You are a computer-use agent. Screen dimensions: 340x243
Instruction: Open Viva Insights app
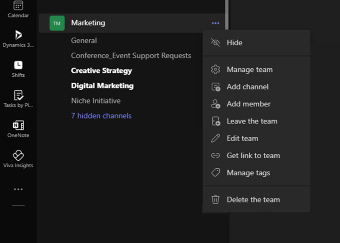tap(18, 159)
